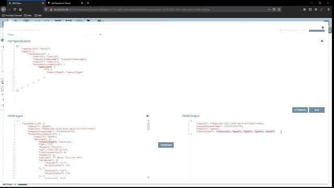Bookmark this page with the star icon
This screenshot has height=188, width=334.
[279, 9]
